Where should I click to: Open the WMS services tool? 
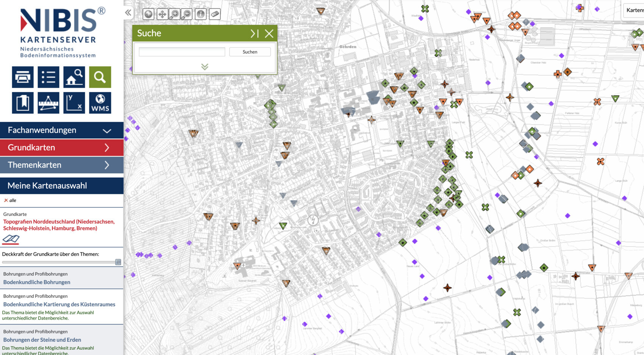coord(100,103)
